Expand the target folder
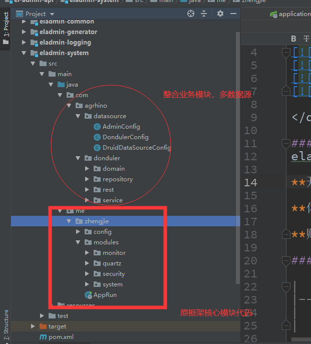This screenshot has height=344, width=311. click(x=33, y=326)
